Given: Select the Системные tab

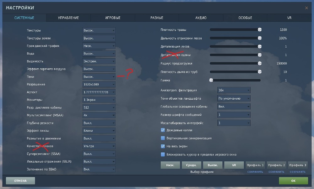Looking at the screenshot, I should coord(24,18).
